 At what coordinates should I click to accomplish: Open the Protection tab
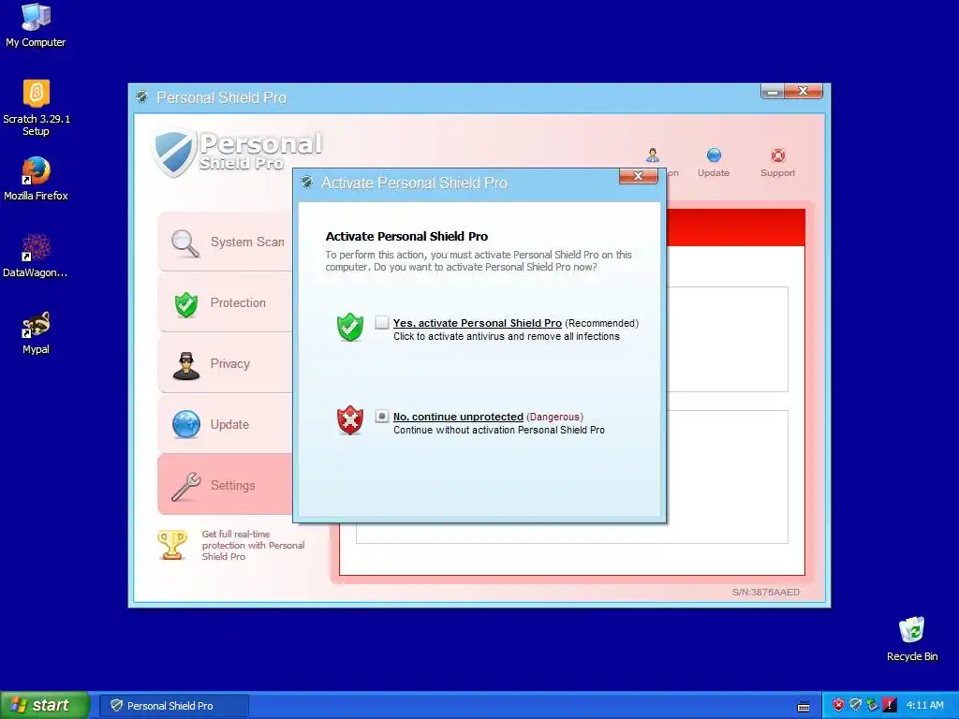point(225,302)
